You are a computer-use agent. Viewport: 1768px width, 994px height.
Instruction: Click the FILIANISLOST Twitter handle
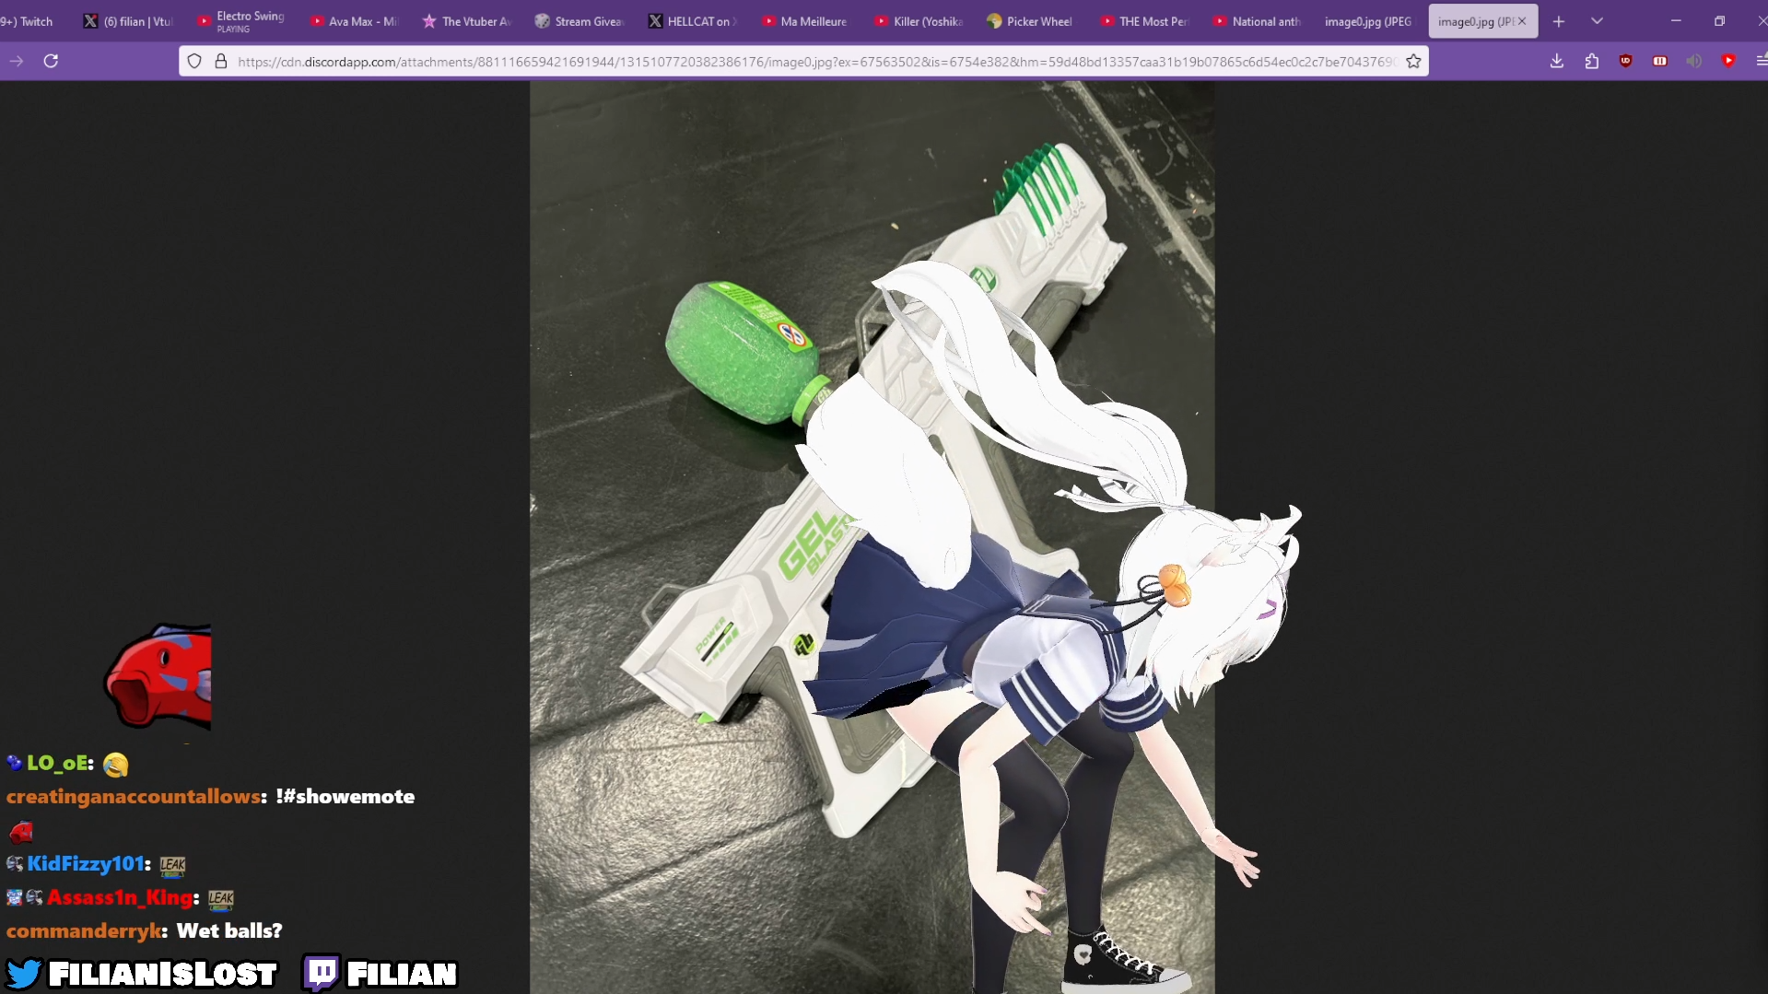163,974
